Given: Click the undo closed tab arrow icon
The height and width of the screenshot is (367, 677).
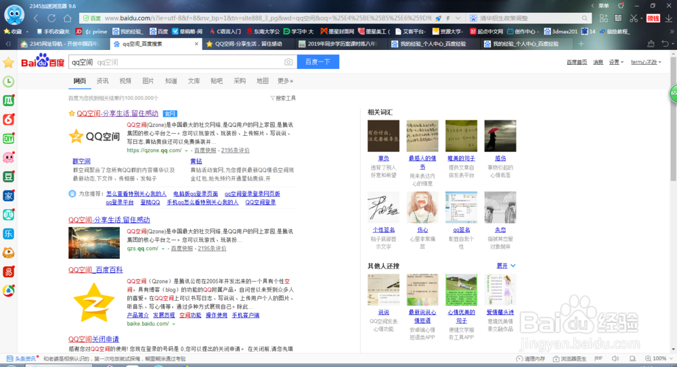Looking at the screenshot, I should point(665,43).
